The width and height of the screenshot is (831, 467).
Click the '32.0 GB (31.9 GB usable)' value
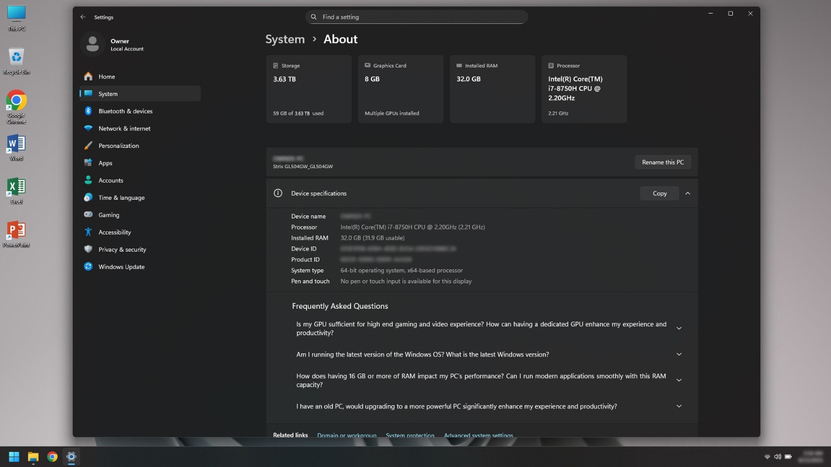point(372,238)
